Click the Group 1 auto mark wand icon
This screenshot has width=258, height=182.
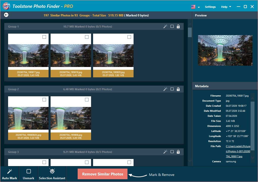coord(165,27)
